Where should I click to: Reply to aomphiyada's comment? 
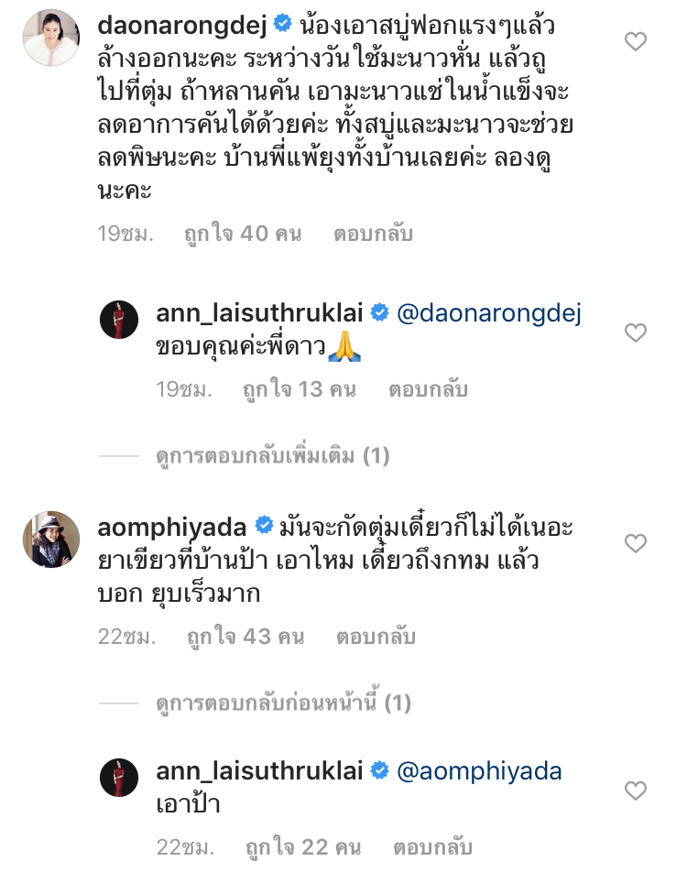pos(376,637)
